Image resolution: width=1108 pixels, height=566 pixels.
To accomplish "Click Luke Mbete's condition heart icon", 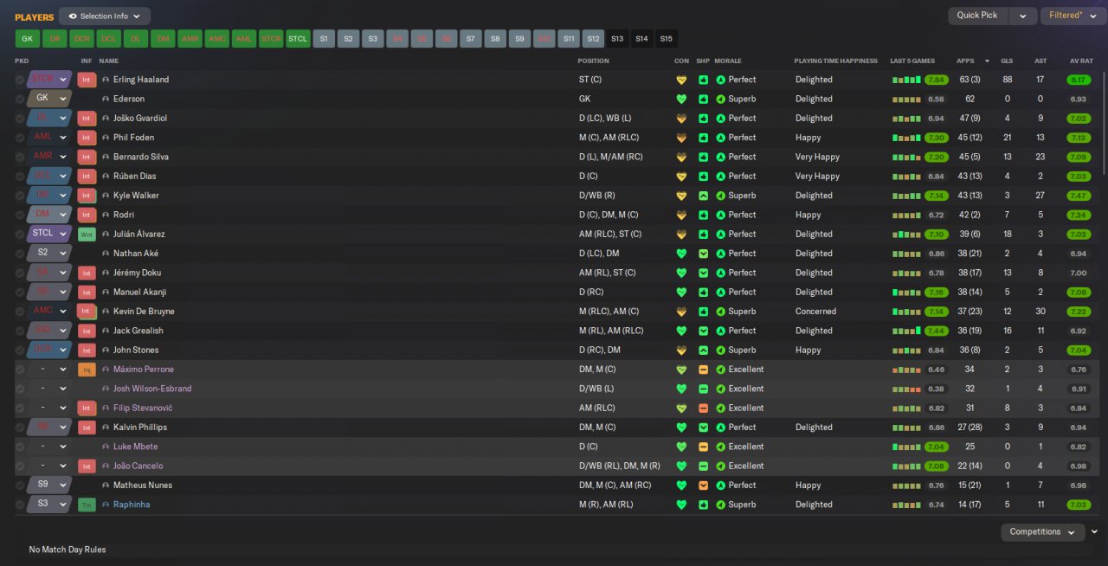I will tap(681, 447).
